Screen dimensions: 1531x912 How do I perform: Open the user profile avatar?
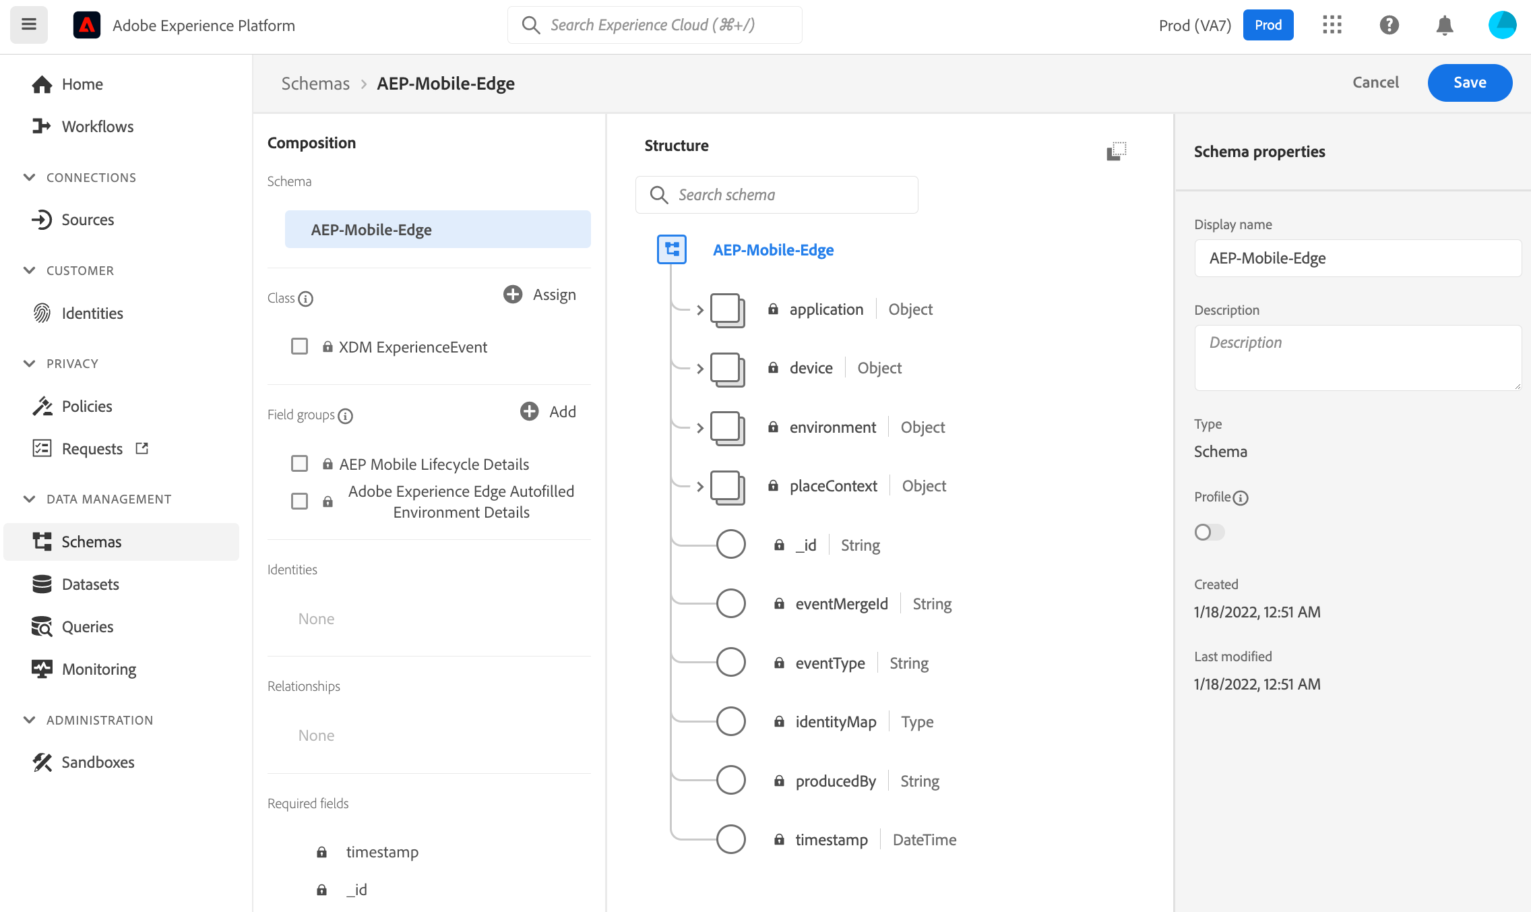point(1502,25)
